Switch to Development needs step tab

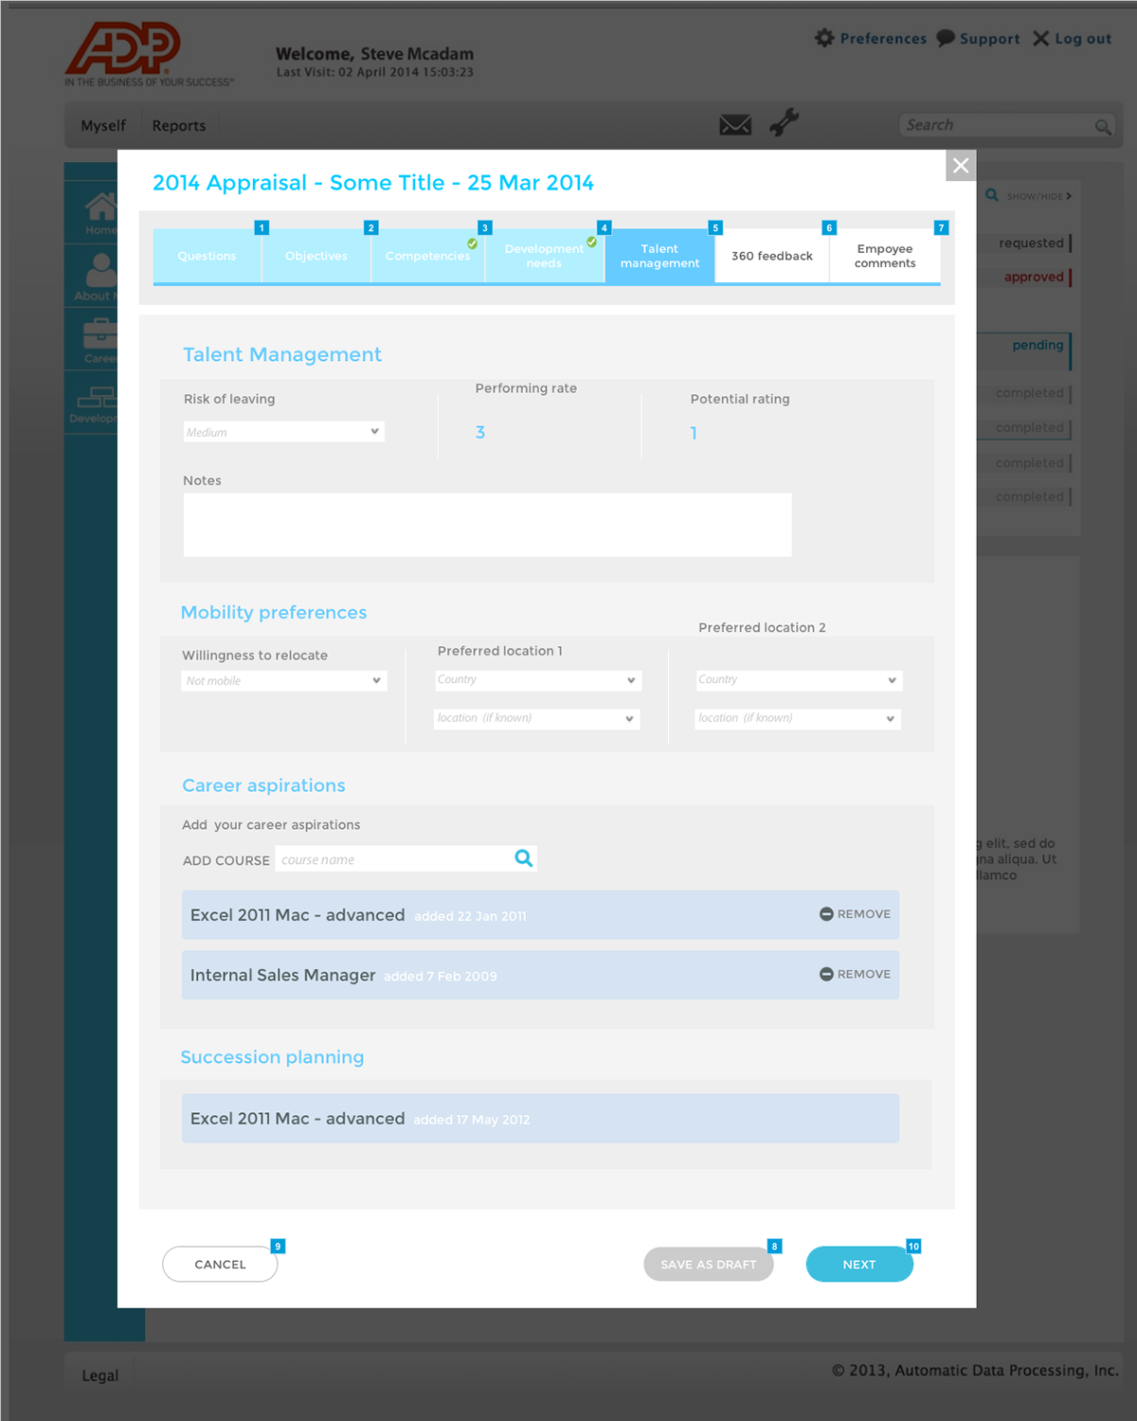click(545, 256)
